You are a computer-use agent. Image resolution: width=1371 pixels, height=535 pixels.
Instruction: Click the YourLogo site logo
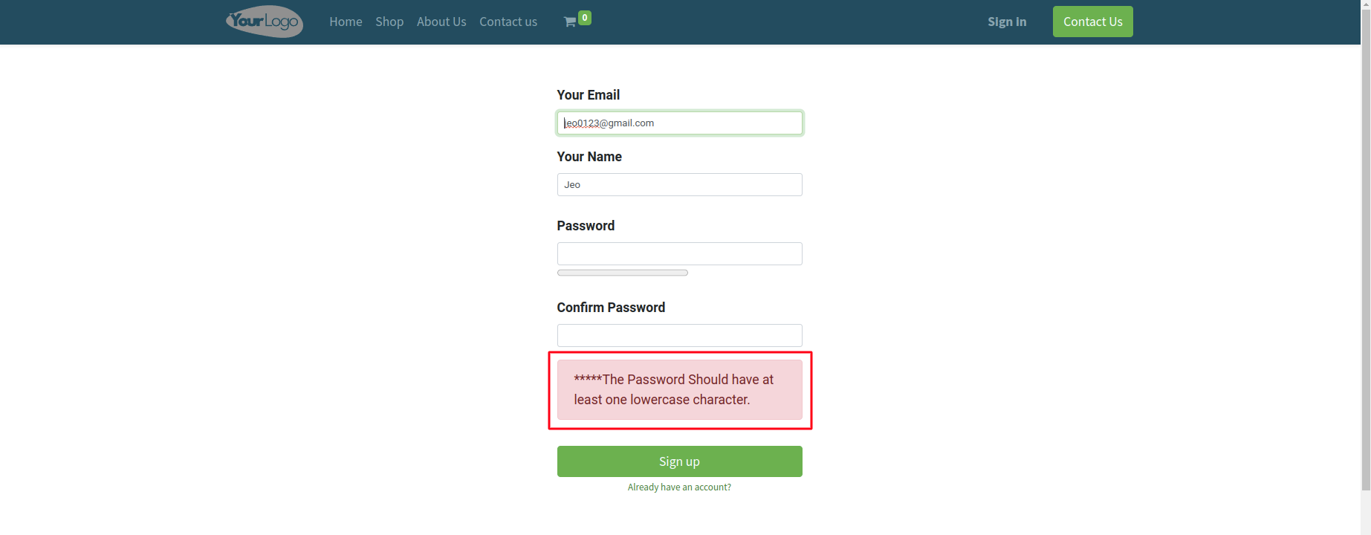[x=265, y=22]
